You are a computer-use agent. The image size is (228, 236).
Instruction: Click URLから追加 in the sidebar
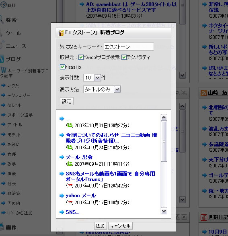[x=20, y=213]
